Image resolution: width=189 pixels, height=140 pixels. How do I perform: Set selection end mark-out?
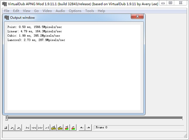pos(88,128)
